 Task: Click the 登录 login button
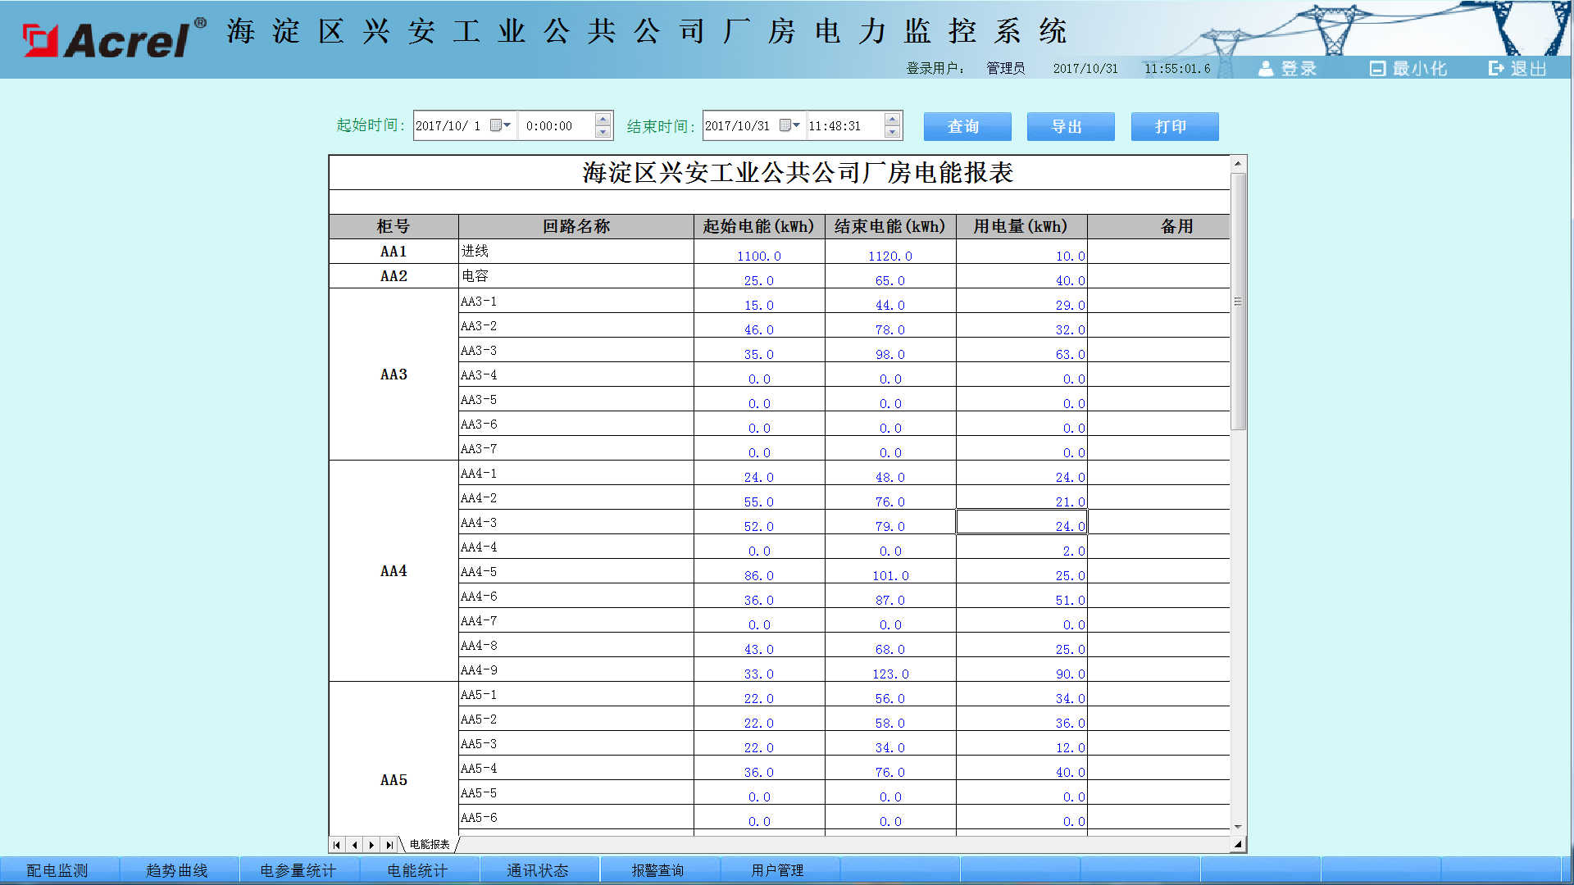pos(1288,69)
